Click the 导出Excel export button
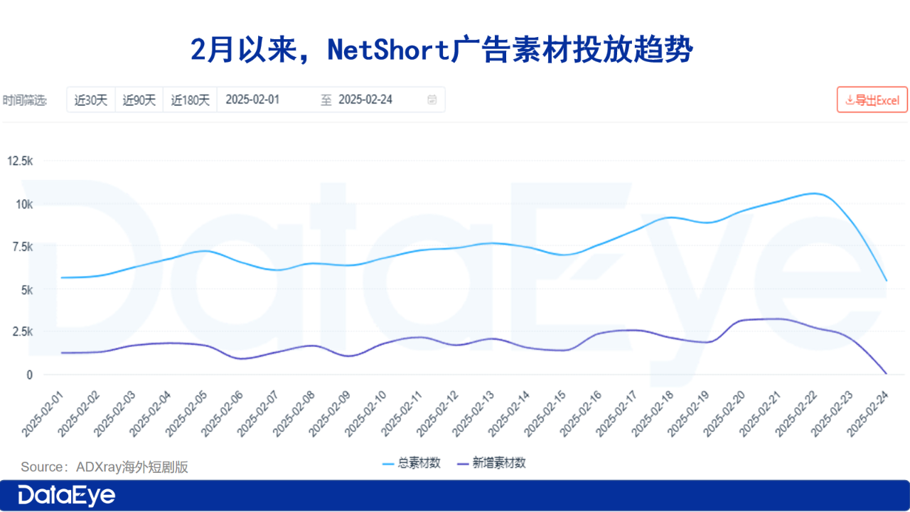Image resolution: width=910 pixels, height=512 pixels. (872, 100)
